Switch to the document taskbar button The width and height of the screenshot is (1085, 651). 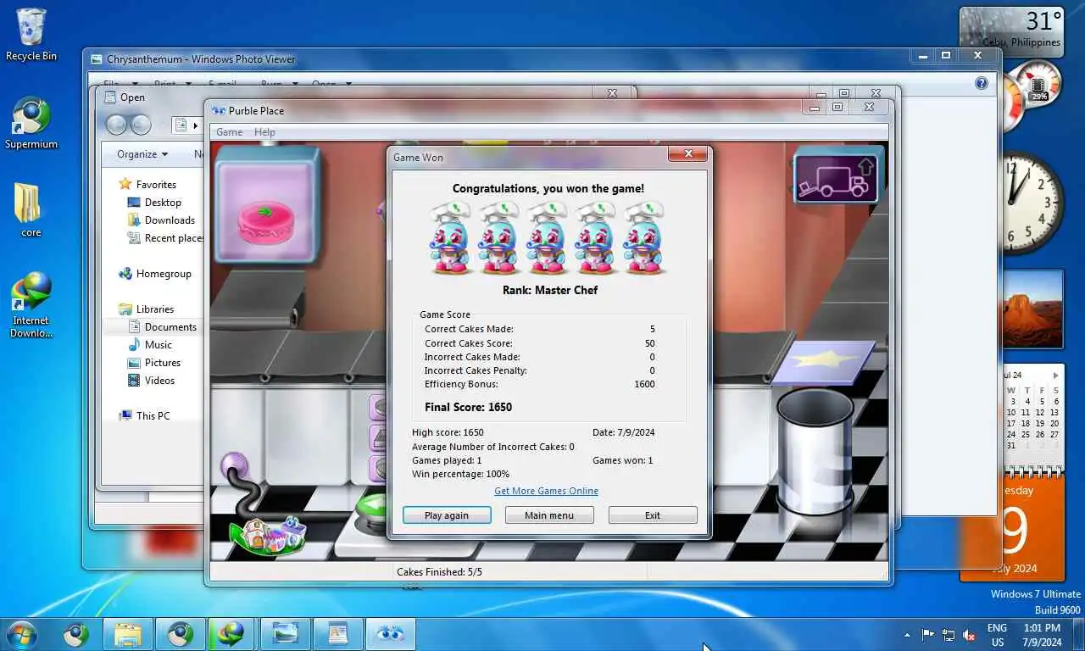point(338,634)
